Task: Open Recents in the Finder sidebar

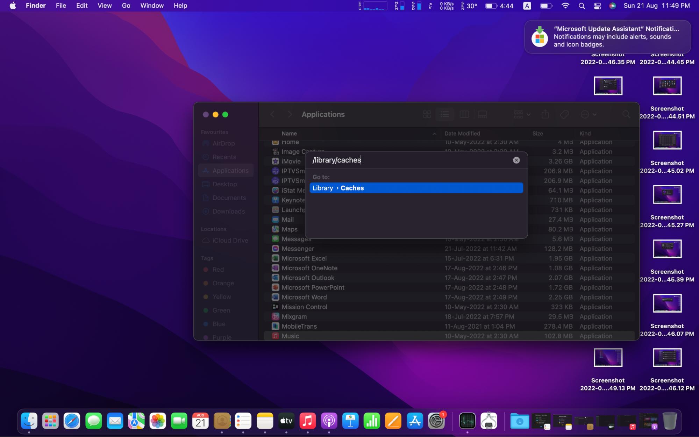Action: pyautogui.click(x=226, y=157)
